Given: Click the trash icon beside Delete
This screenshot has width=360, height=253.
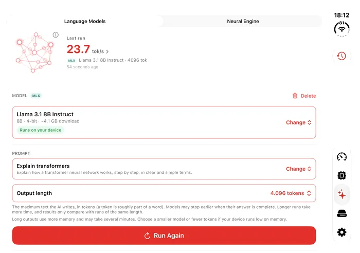Looking at the screenshot, I should 295,96.
